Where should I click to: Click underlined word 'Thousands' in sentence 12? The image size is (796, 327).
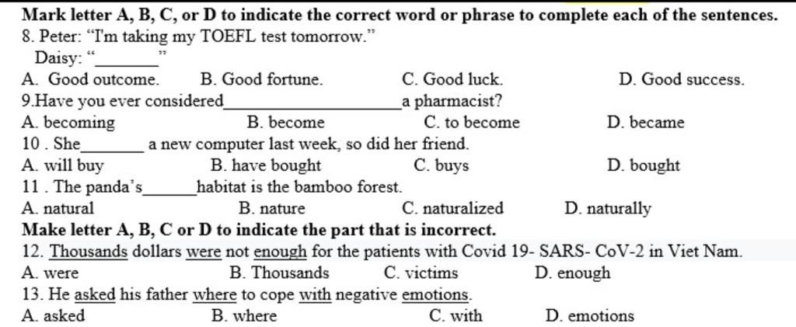point(89,251)
